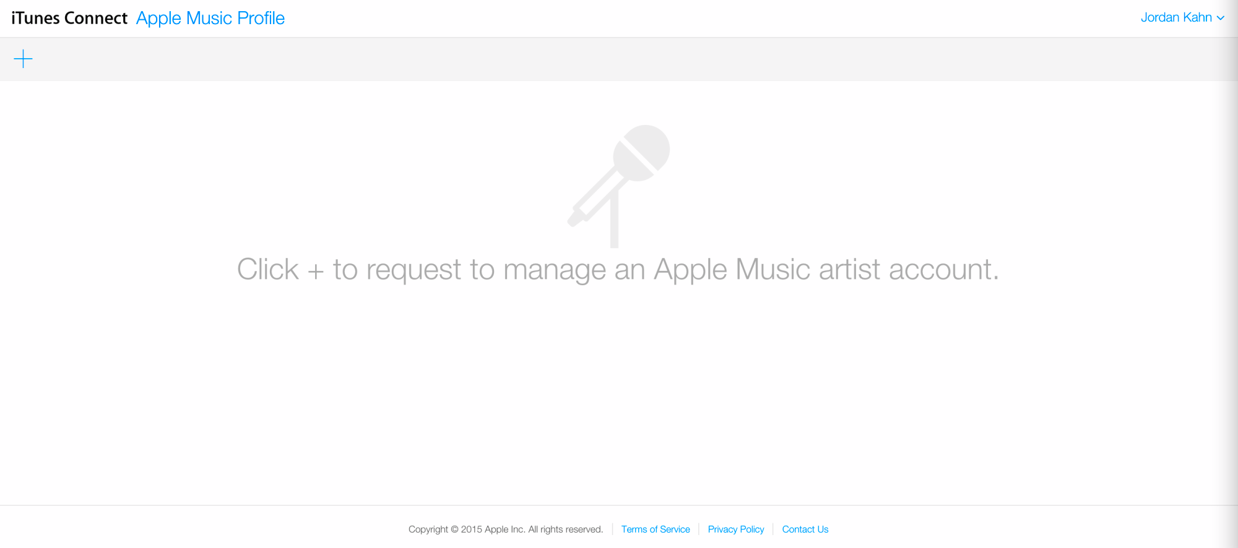Click the word 'iTunes' in the header
1238x548 pixels.
[x=36, y=18]
